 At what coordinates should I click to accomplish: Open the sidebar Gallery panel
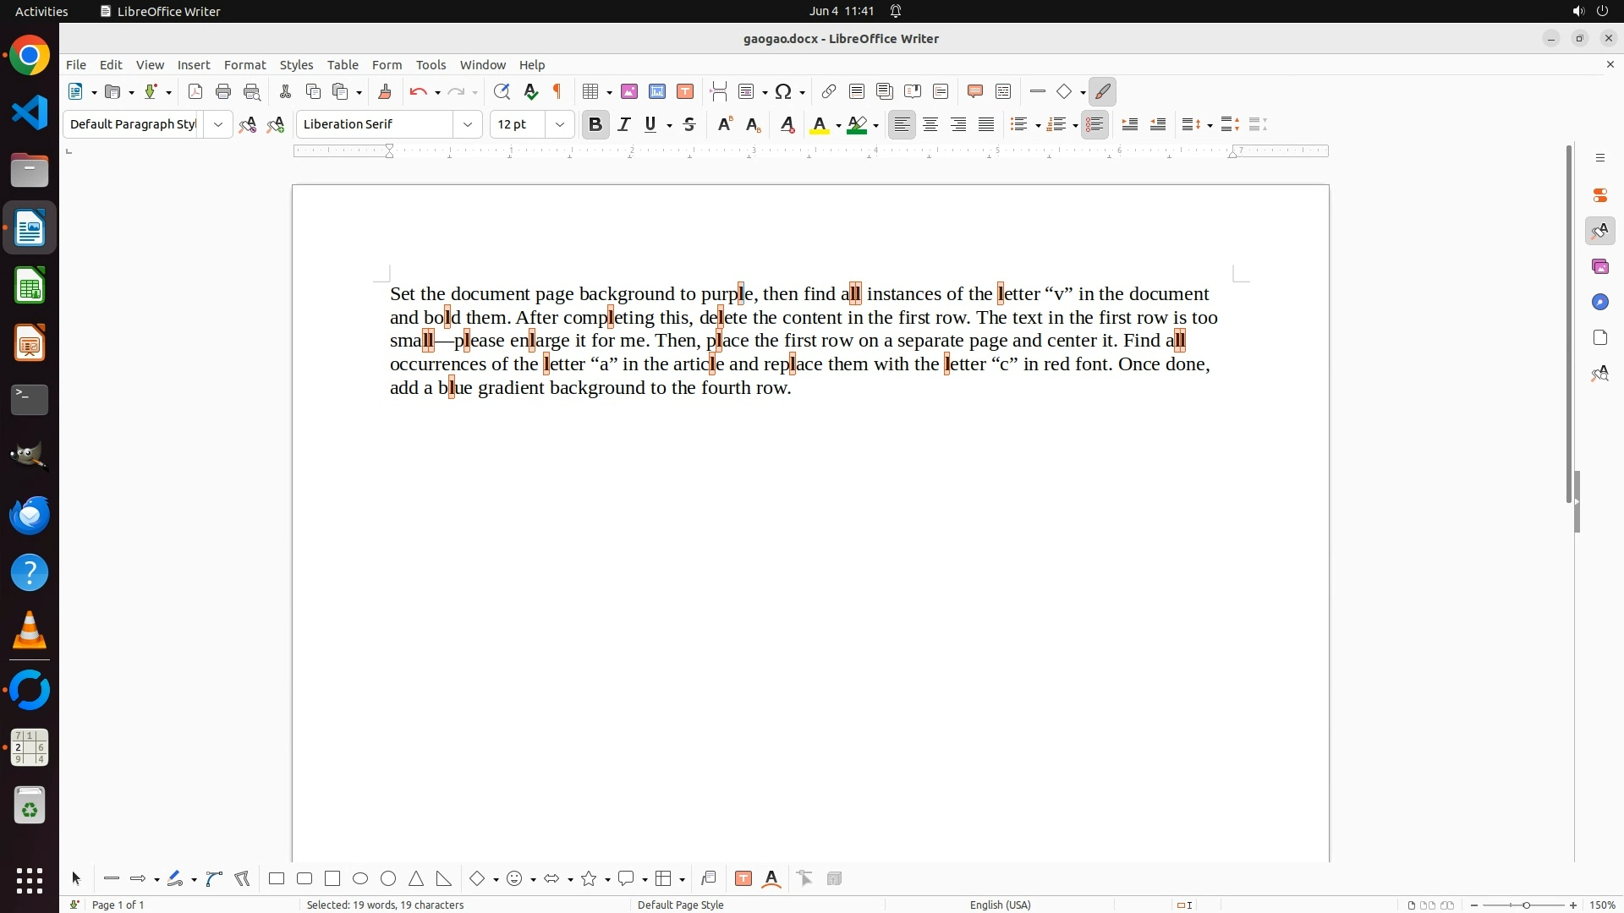(1600, 266)
